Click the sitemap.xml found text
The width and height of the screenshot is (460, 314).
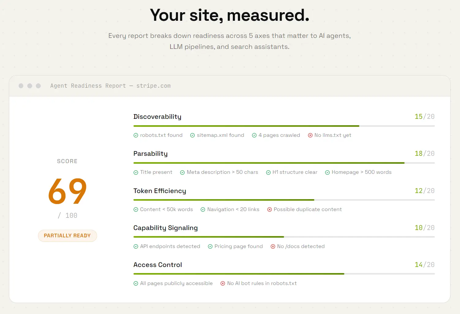pos(220,135)
